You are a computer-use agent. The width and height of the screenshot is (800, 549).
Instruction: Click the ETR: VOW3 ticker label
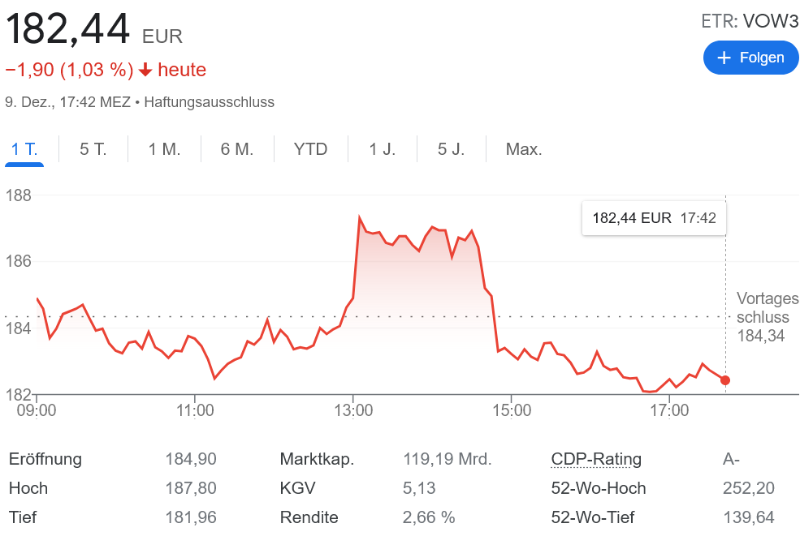750,21
